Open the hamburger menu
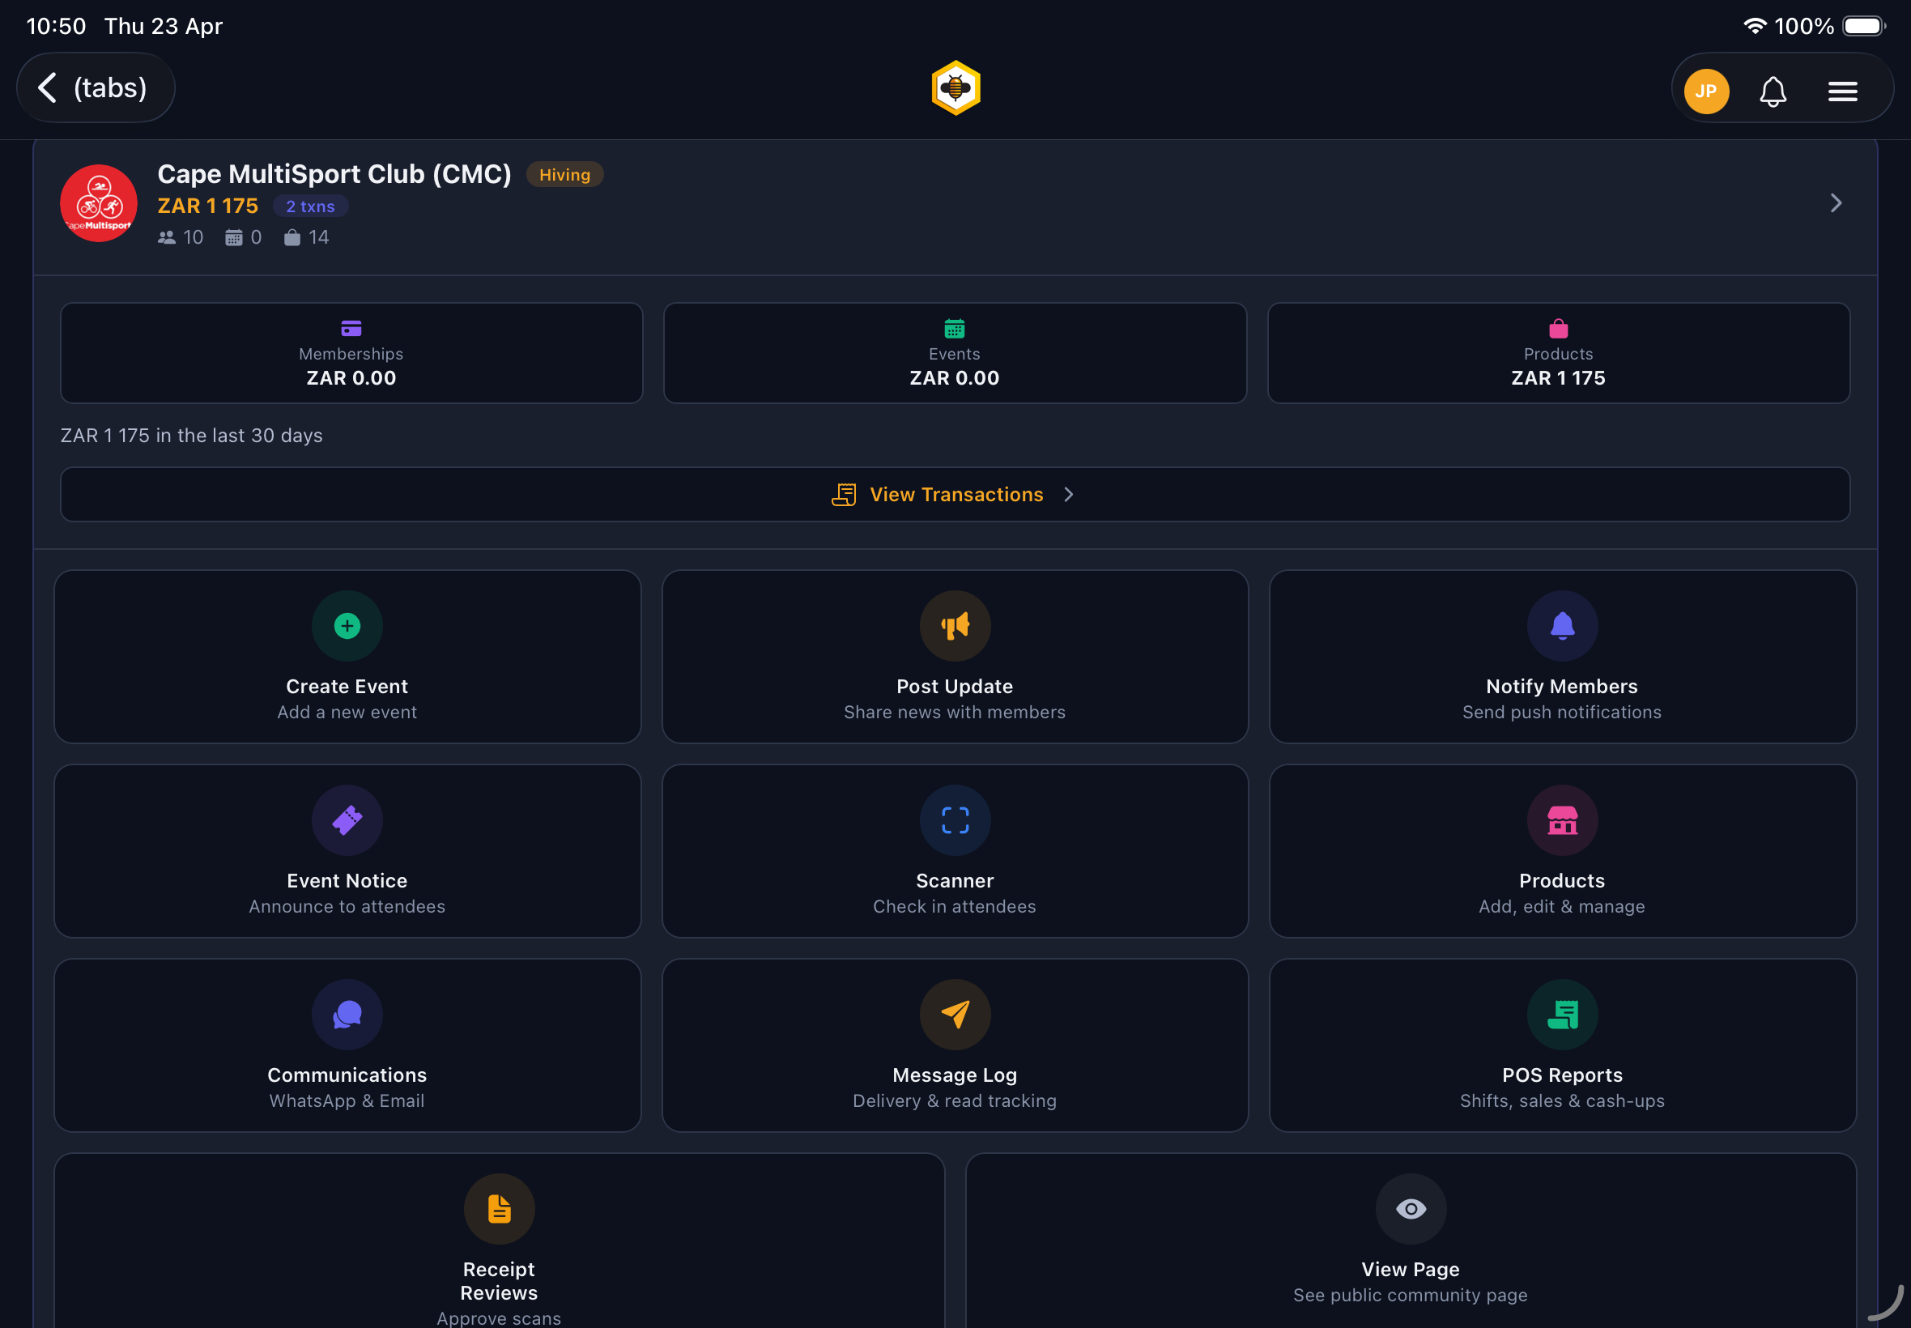 tap(1843, 90)
